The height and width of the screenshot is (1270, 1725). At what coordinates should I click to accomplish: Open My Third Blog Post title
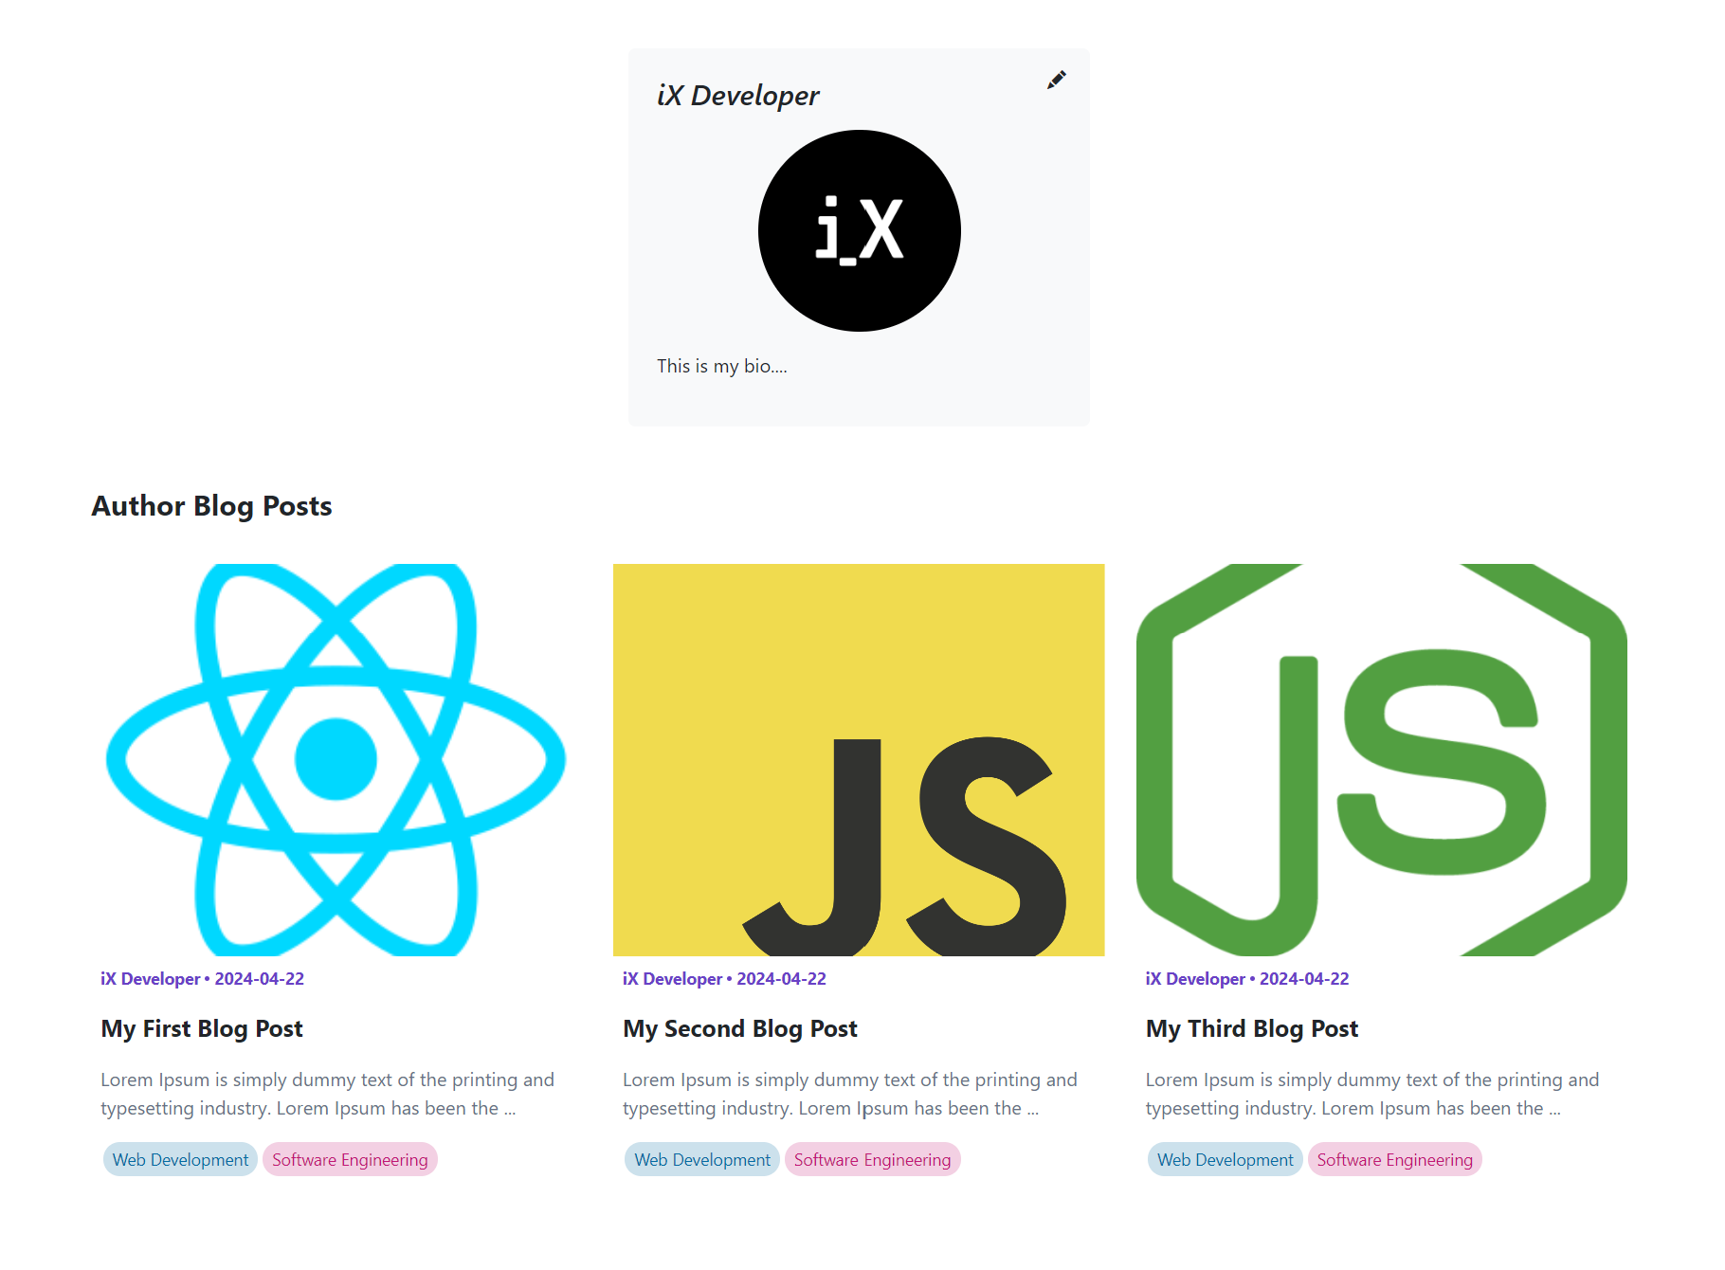coord(1252,1029)
